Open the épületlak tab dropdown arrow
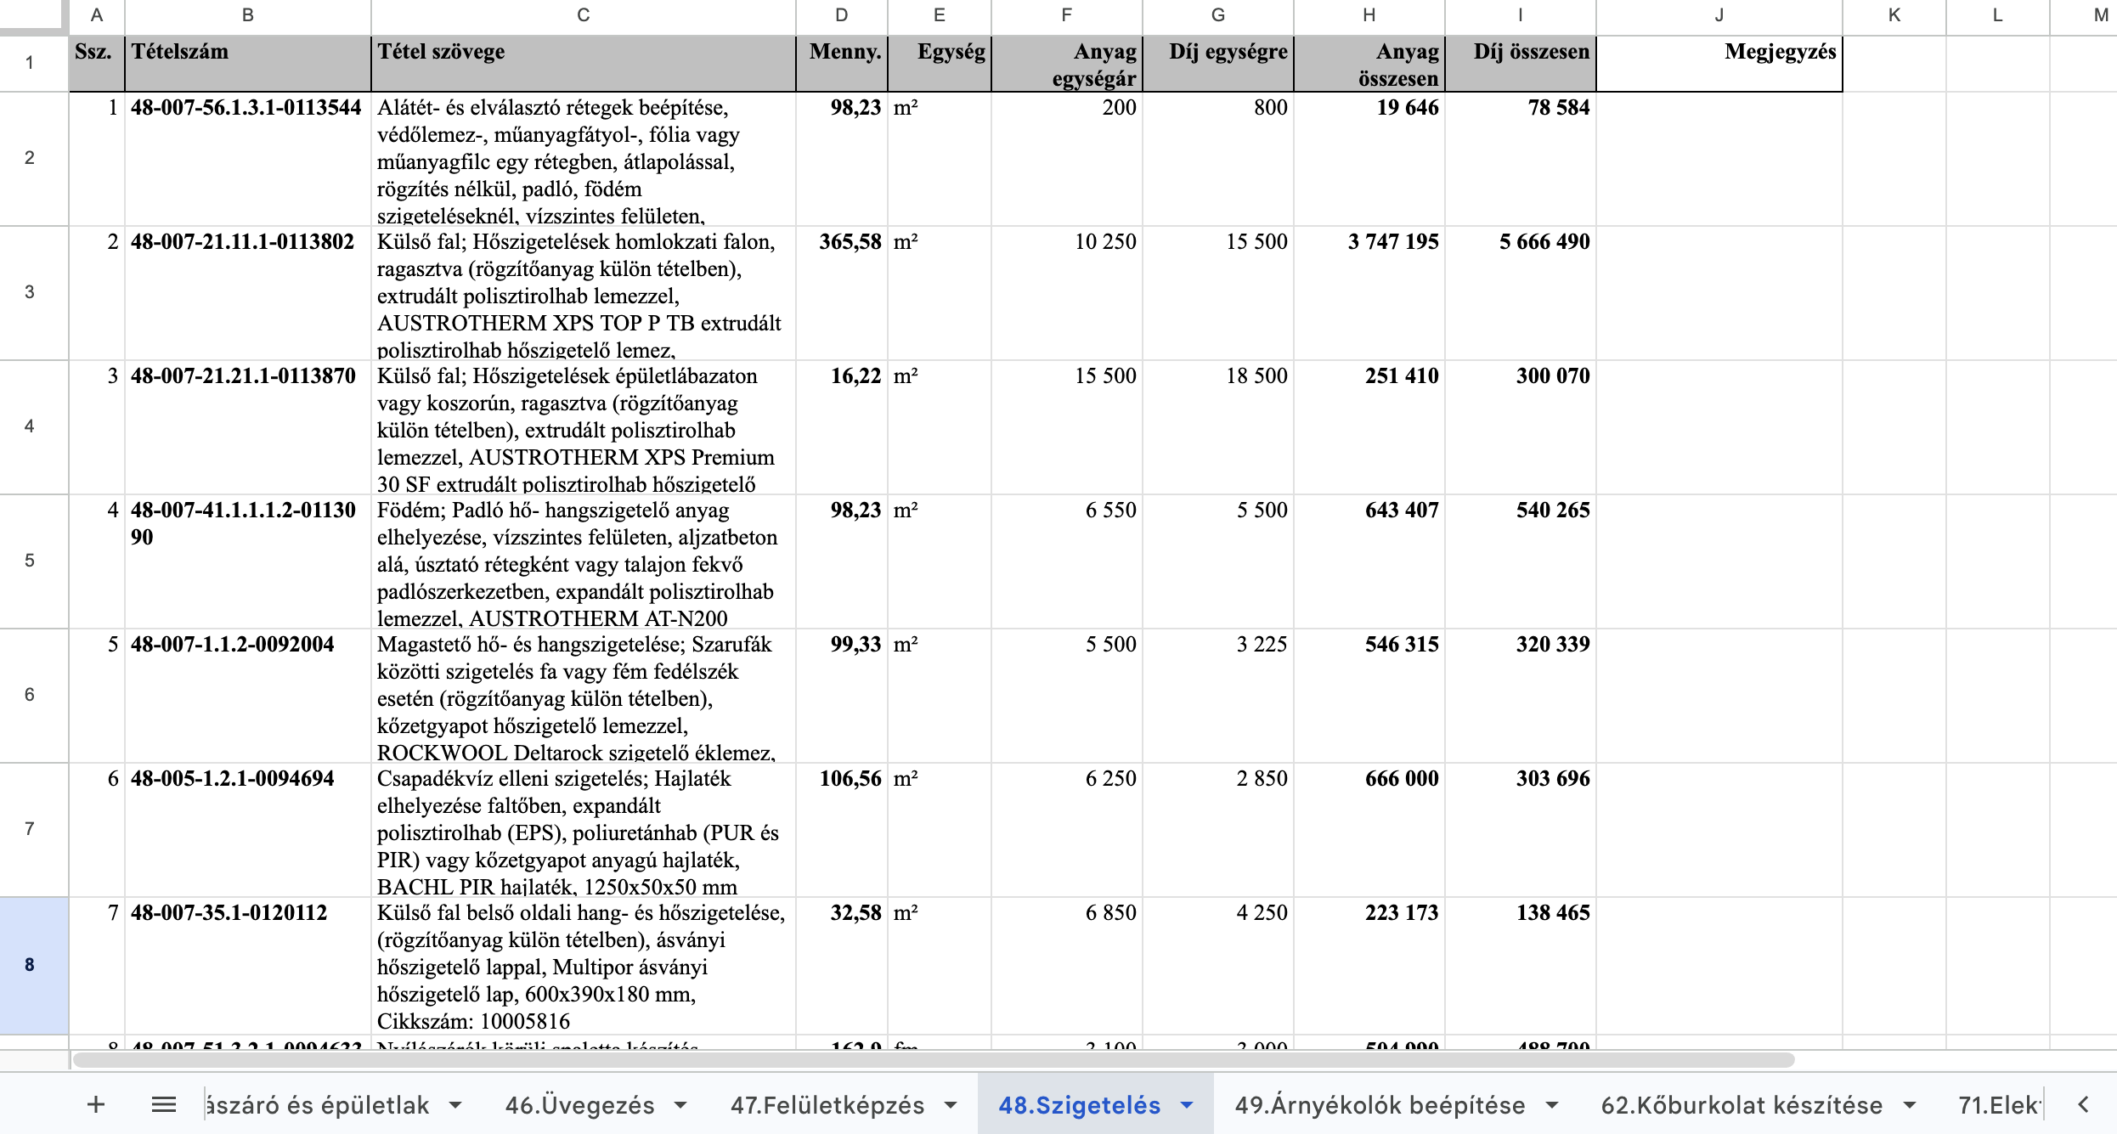Viewport: 2117px width, 1134px height. 455,1105
